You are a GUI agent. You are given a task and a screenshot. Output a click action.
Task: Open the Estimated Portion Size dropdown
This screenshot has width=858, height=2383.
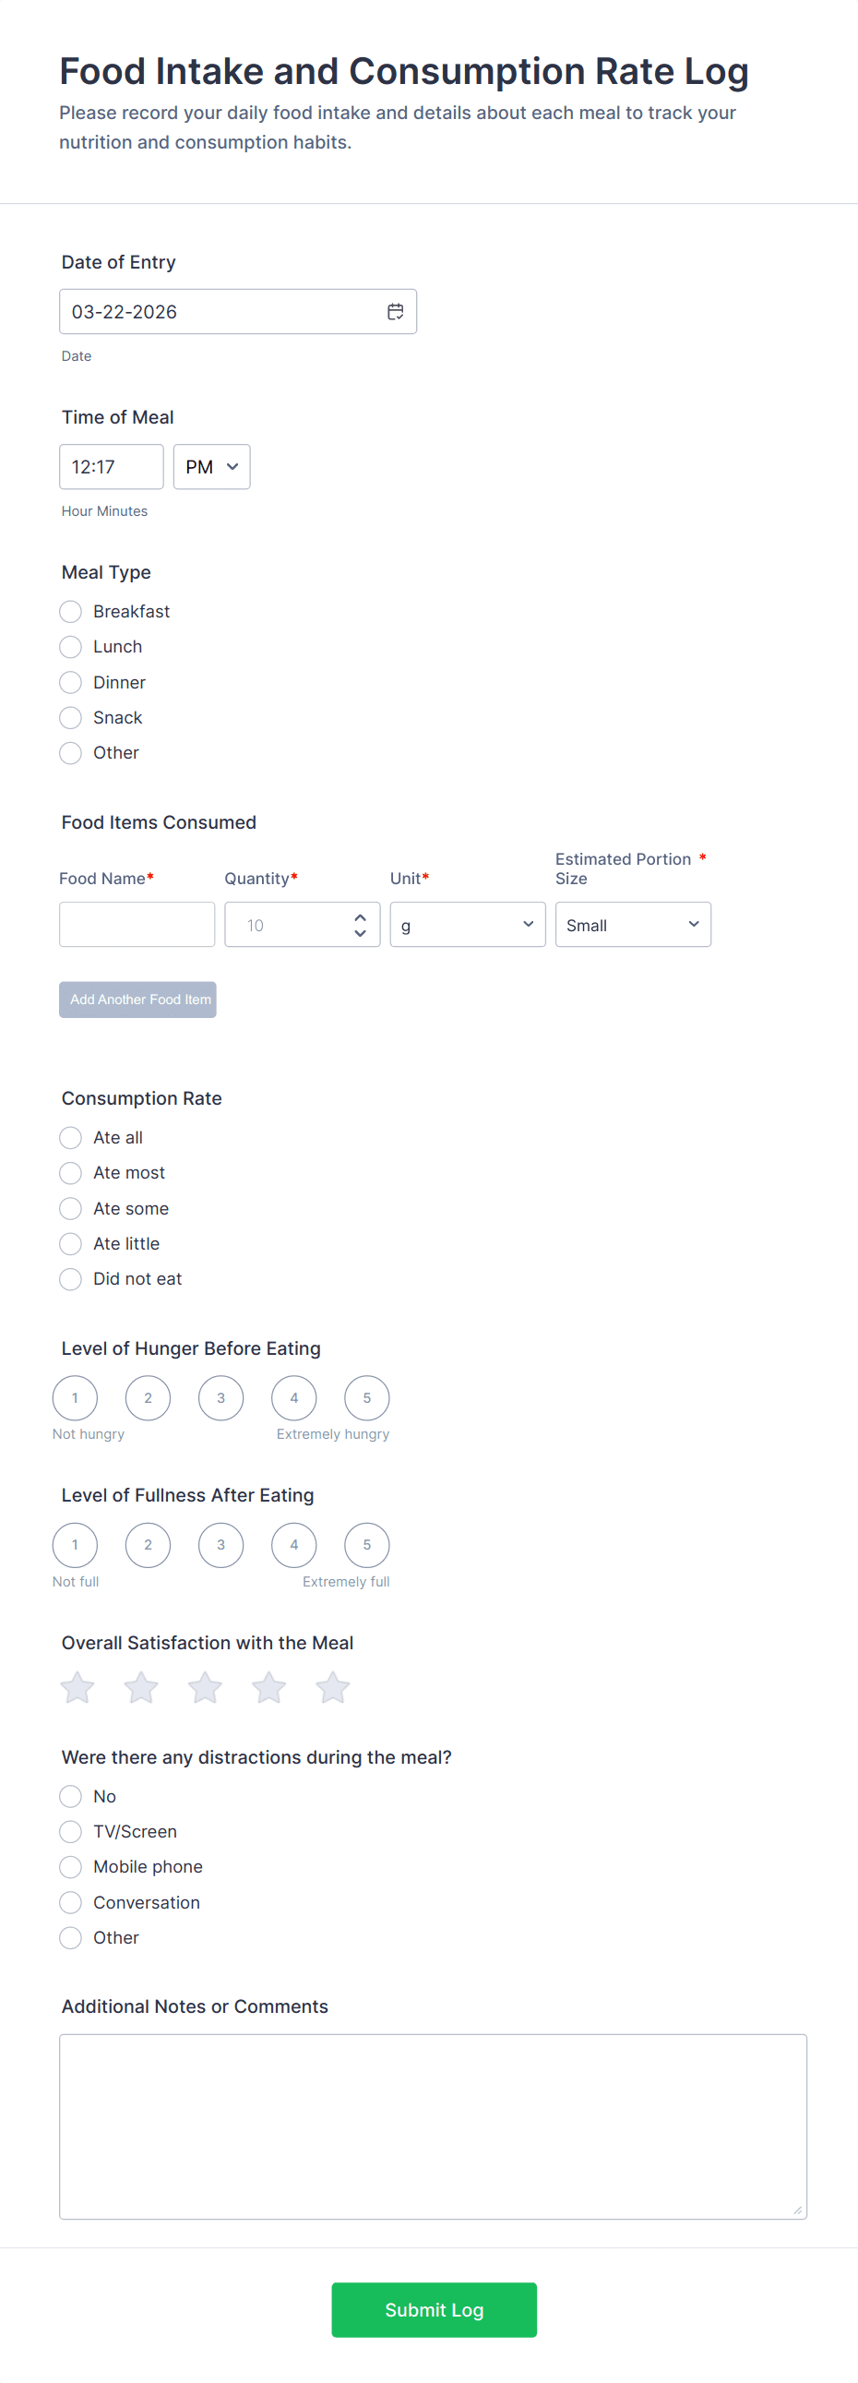click(633, 924)
